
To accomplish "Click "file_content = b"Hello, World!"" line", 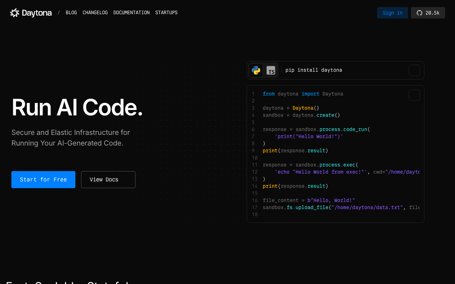I will tap(309, 201).
